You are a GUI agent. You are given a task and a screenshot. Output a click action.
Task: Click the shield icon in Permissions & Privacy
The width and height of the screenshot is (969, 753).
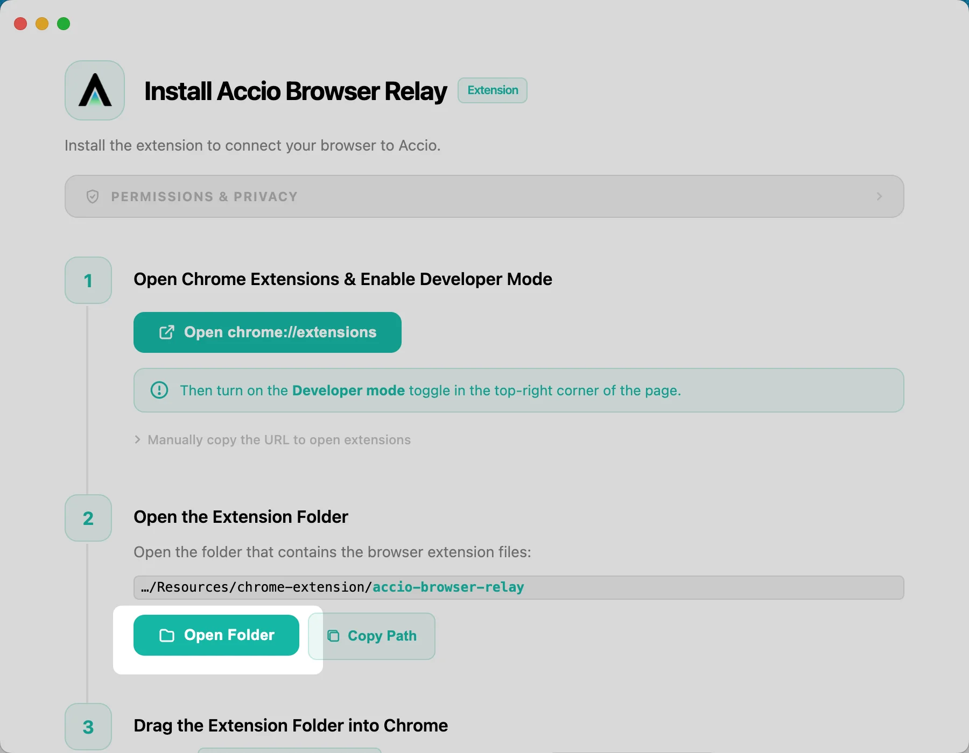point(93,196)
